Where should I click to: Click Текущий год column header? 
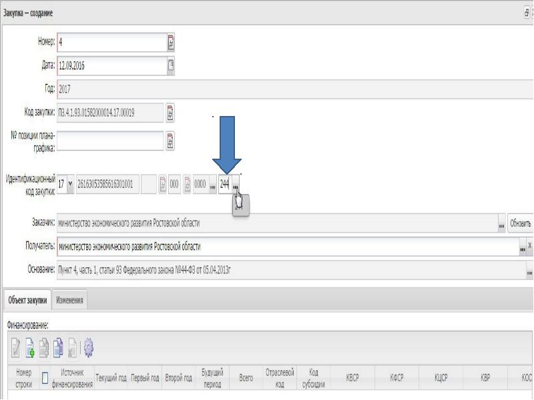point(111,378)
